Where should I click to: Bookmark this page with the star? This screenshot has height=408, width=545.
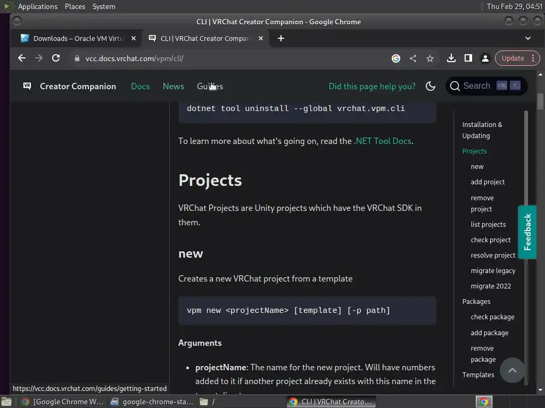(430, 58)
